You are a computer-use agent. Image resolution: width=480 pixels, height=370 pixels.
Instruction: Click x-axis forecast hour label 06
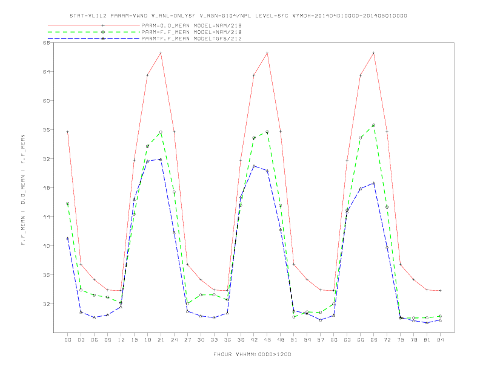(95, 340)
